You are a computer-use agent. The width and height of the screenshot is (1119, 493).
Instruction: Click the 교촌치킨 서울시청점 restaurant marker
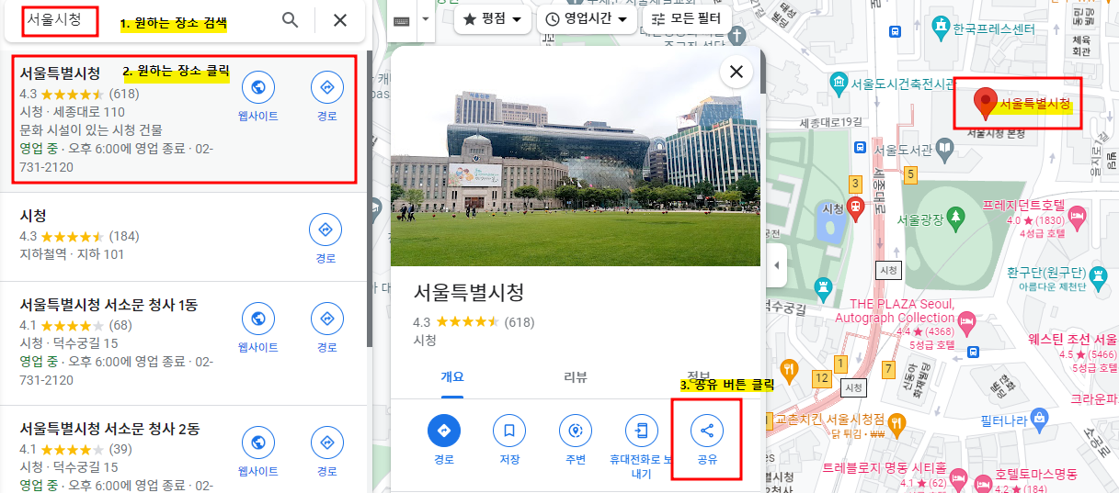[x=898, y=422]
